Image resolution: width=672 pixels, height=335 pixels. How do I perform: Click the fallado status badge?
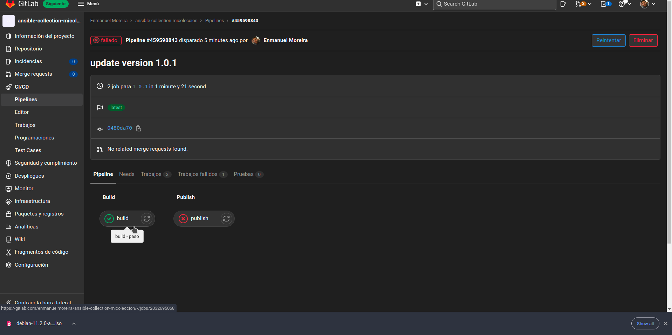click(106, 40)
